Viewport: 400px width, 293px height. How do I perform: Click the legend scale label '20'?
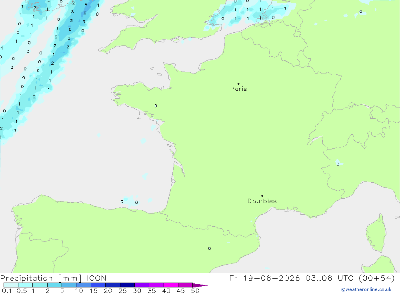pyautogui.click(x=108, y=291)
